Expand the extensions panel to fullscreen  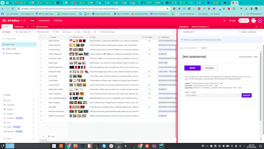(256, 27)
